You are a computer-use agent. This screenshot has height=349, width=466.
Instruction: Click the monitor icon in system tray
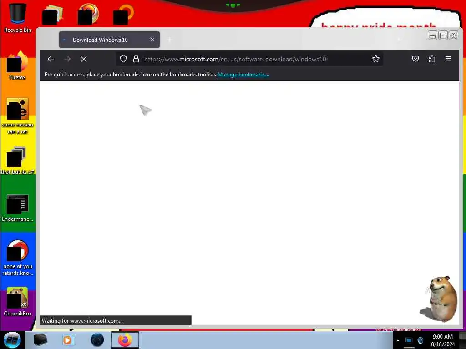coord(409,340)
